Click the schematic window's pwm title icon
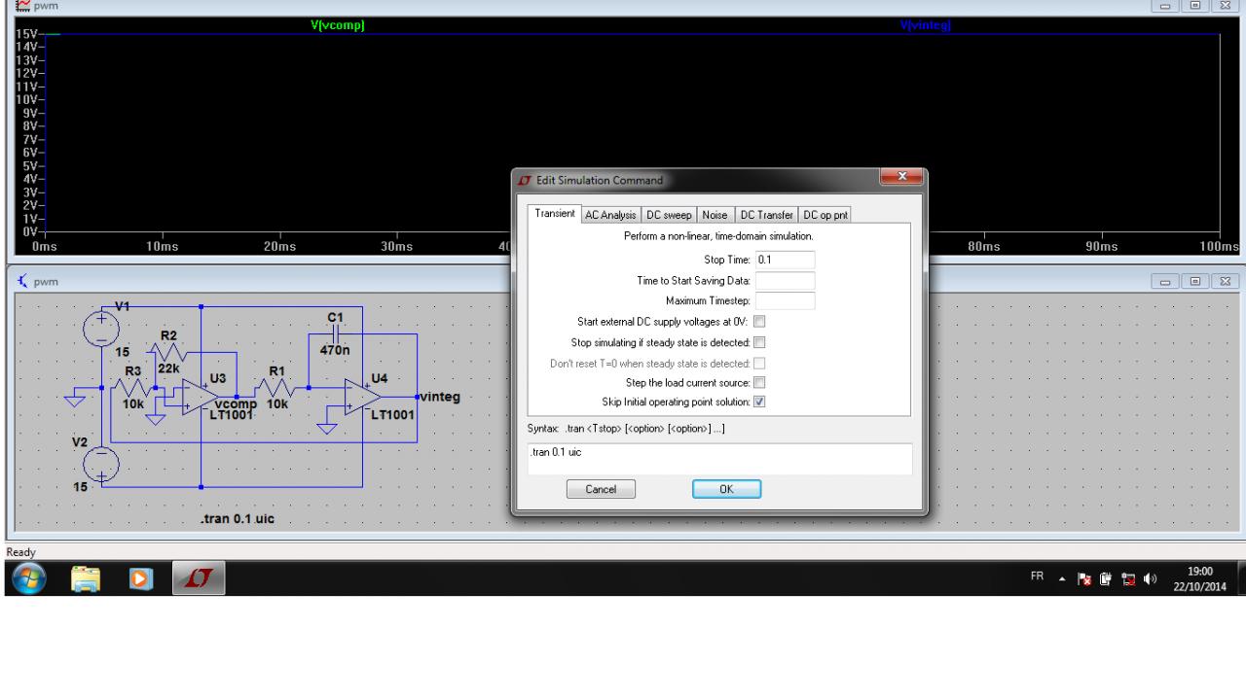Viewport: 1246px width, 700px height. tap(21, 281)
